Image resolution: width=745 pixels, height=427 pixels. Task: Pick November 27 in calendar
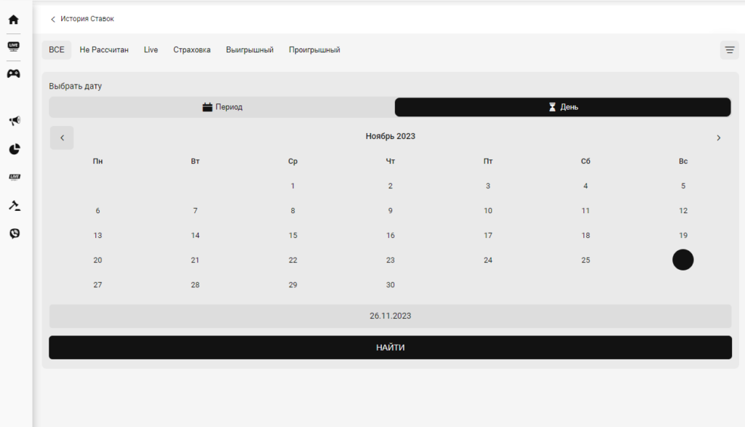97,284
